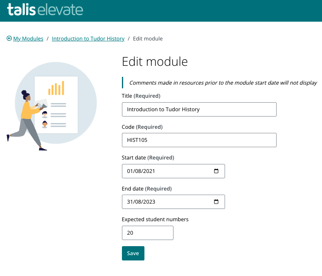This screenshot has height=276, width=322.
Task: Focus the Code field containing HIST105
Action: [199, 140]
